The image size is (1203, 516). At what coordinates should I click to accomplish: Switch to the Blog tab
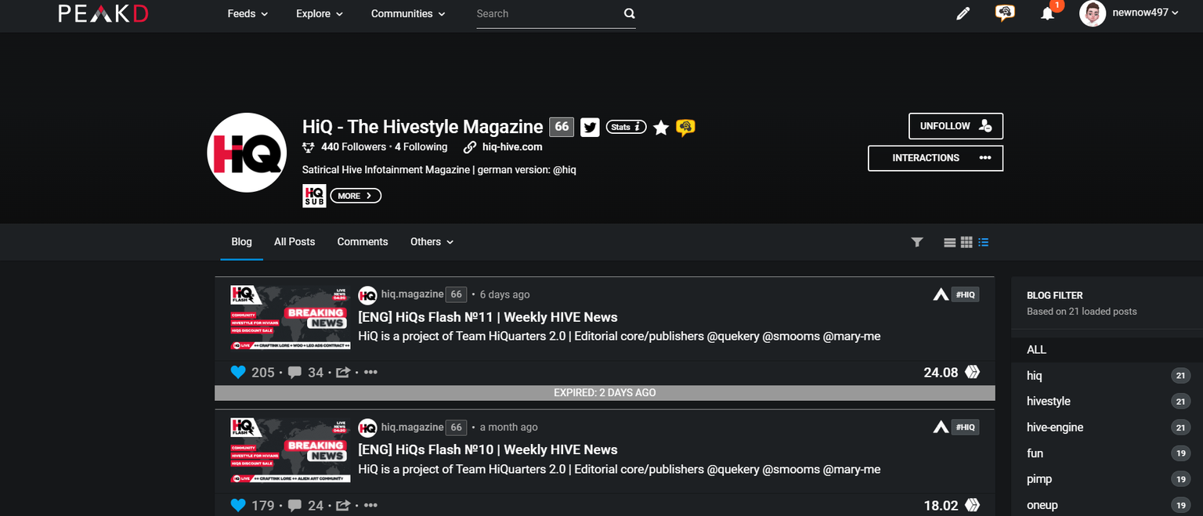click(x=242, y=242)
